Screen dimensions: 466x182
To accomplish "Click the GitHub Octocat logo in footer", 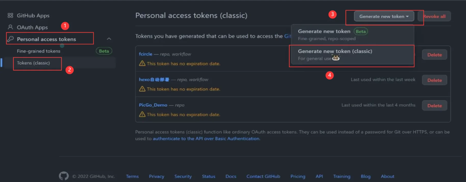I will click(64, 176).
